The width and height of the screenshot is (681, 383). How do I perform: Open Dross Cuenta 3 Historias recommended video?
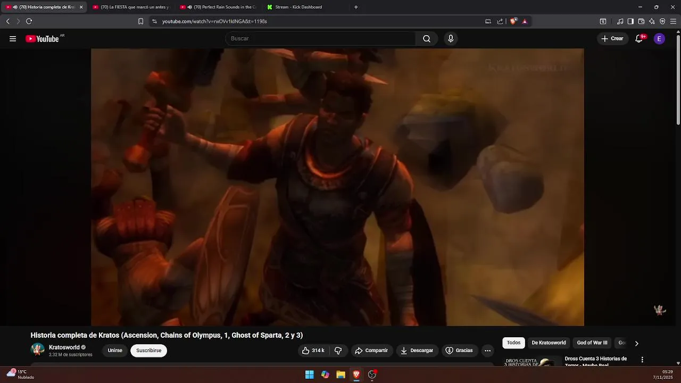(x=595, y=361)
